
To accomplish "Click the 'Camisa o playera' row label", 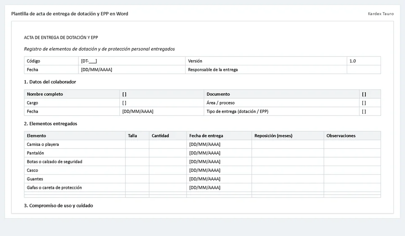I will click(43, 145).
